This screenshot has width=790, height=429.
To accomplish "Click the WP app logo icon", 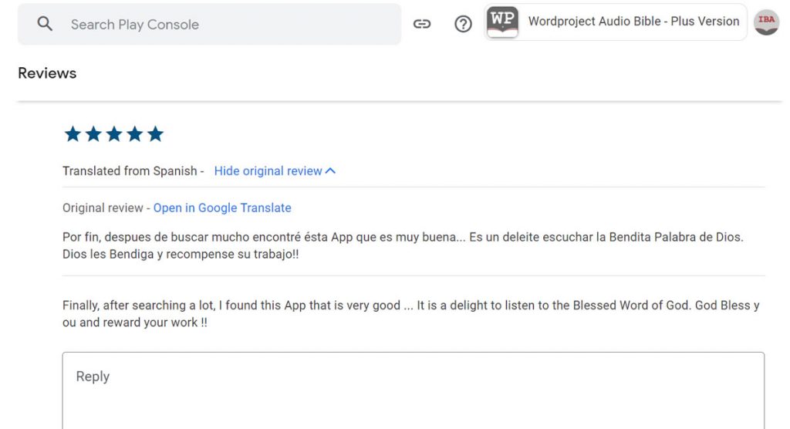I will point(503,22).
